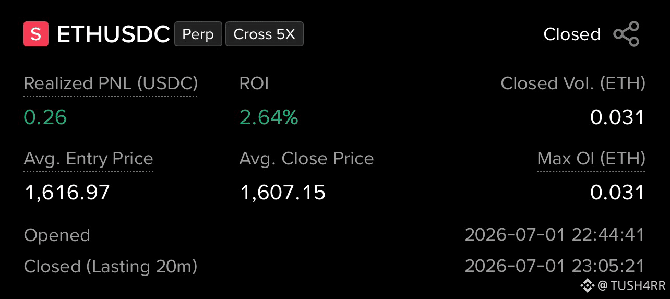Click the 1,616.97 entry price value
The image size is (670, 299).
67,193
